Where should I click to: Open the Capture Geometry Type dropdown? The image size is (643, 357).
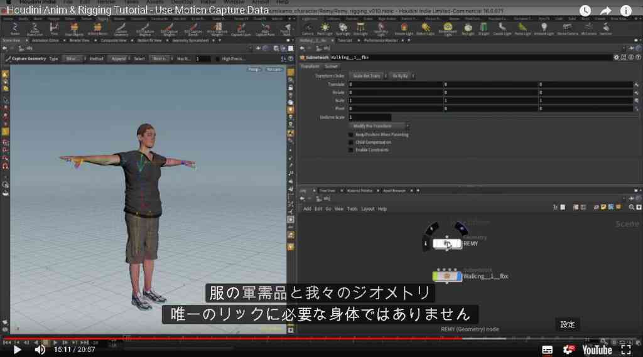pos(74,59)
